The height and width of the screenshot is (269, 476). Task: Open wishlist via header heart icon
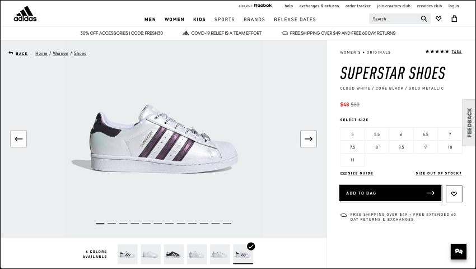click(x=438, y=19)
